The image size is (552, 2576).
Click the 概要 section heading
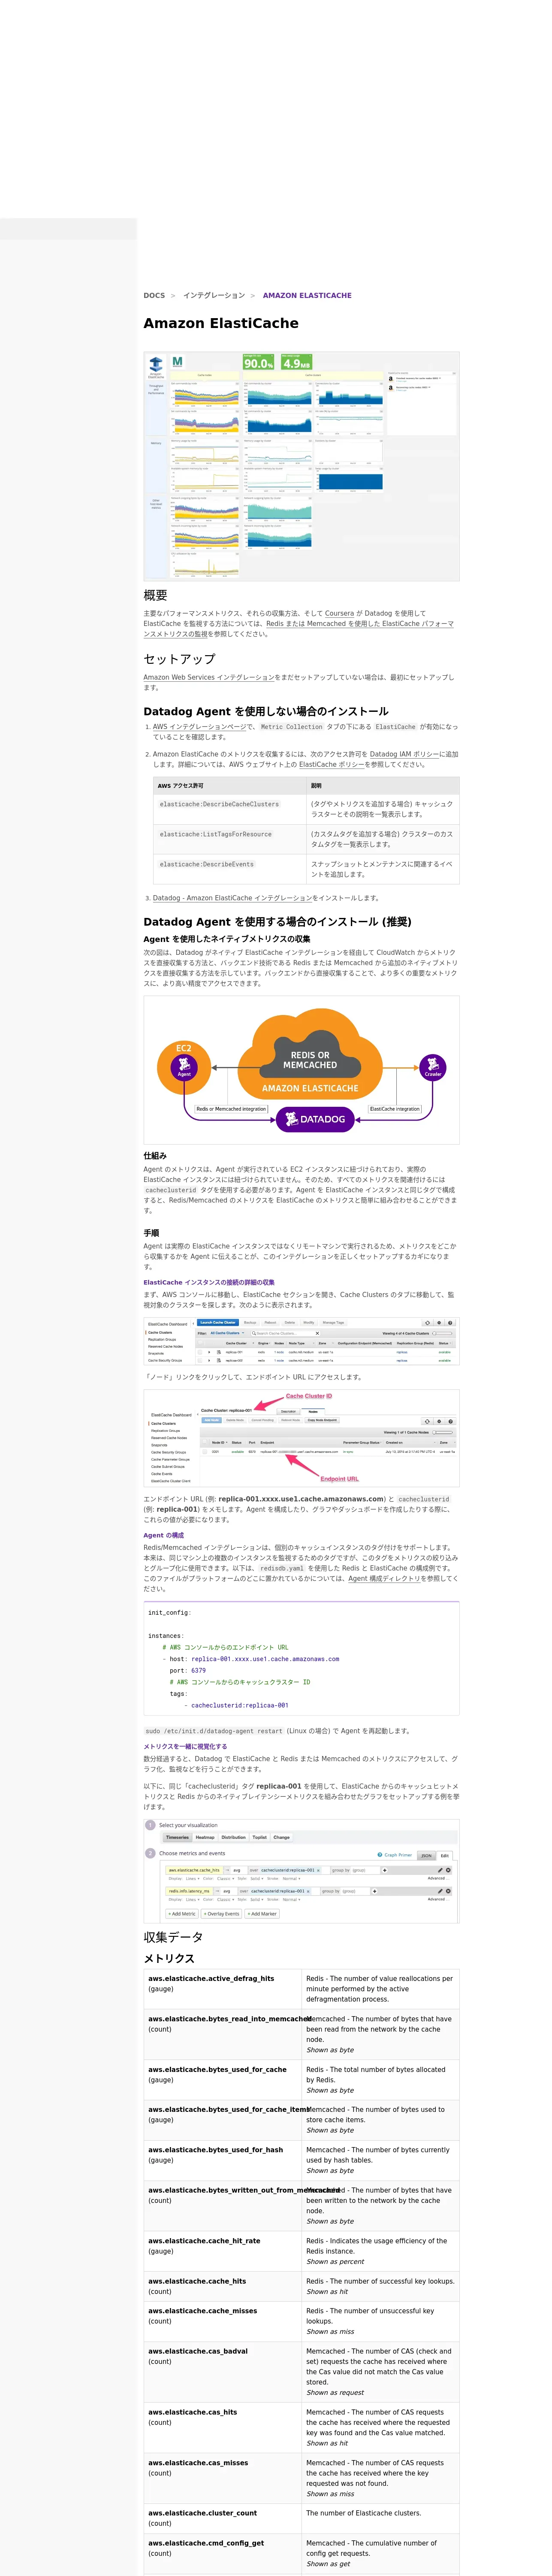coord(156,595)
